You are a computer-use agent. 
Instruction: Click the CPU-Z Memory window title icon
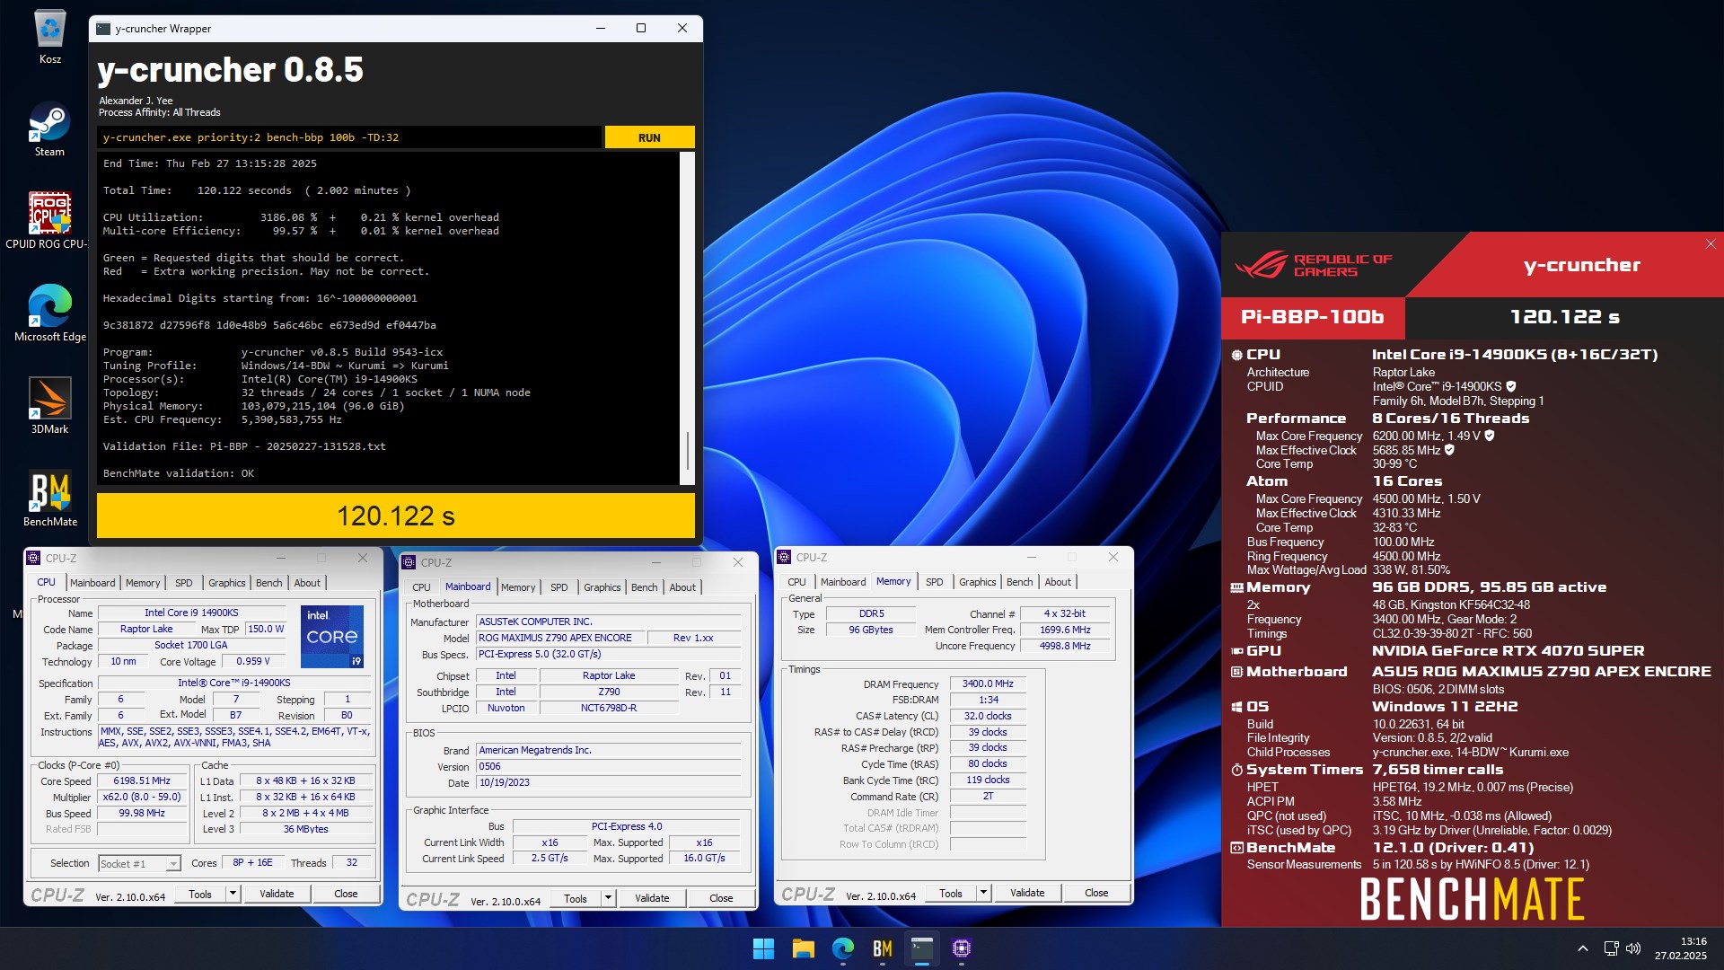pos(784,557)
